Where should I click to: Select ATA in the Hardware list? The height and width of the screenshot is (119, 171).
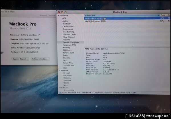(64, 18)
